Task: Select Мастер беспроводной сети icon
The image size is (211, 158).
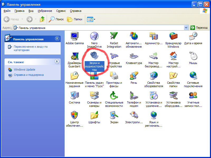Action: 154,56
